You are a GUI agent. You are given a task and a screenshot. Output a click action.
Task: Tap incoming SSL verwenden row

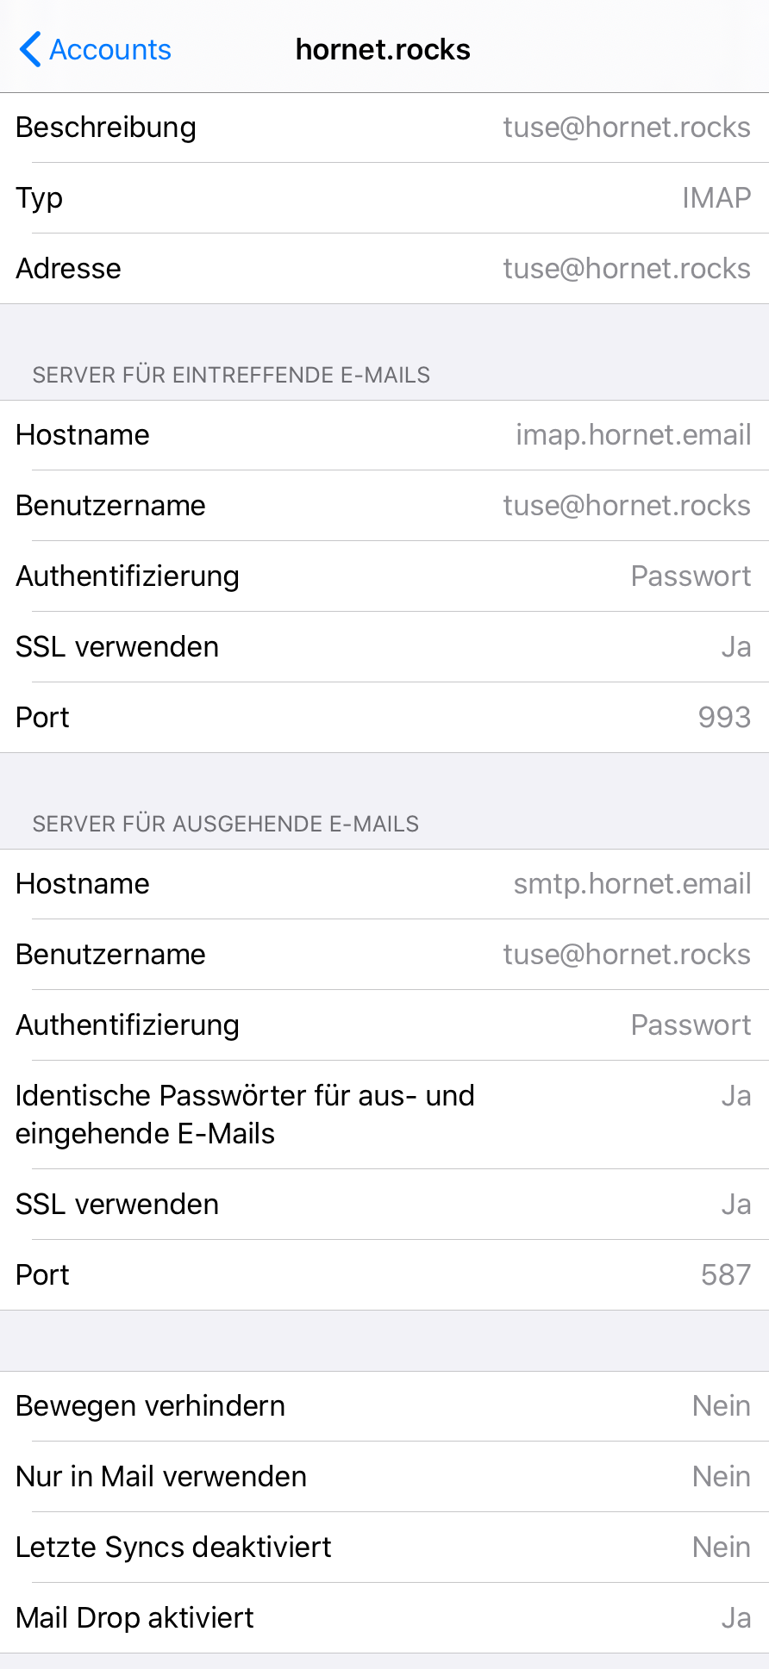click(384, 647)
